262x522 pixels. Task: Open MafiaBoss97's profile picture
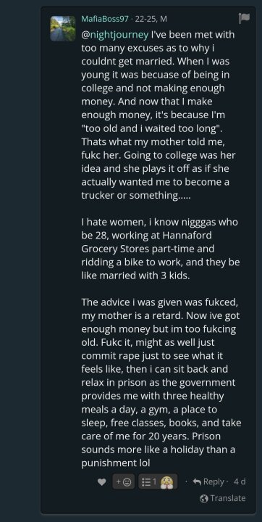coord(63,28)
